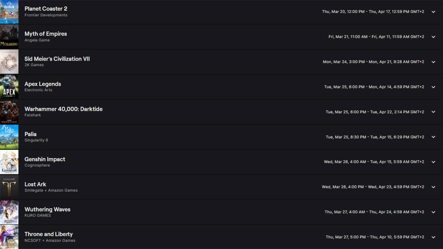Screen dimensions: 443x249
Task: Expand the Genshin Impact entry
Action: point(433,162)
